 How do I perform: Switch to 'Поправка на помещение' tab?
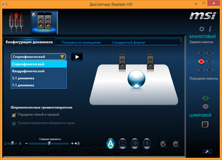click(81, 43)
